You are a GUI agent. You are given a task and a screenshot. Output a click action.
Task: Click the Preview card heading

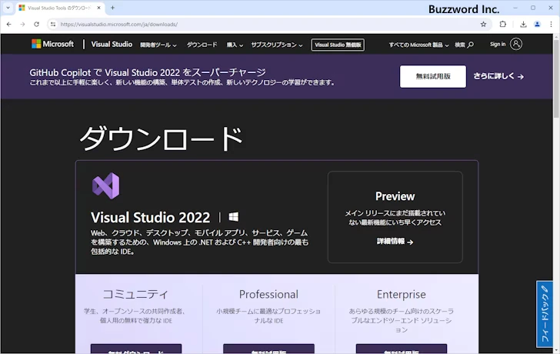pos(395,196)
